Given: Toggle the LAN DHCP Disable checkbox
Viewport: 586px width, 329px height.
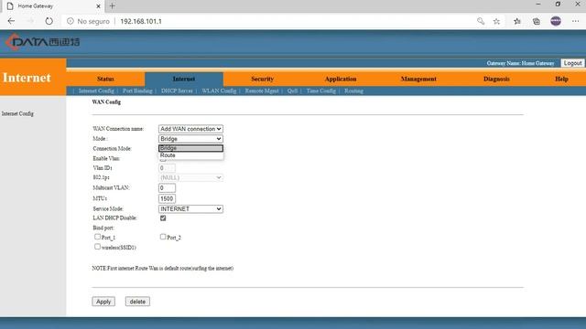Looking at the screenshot, I should pos(163,218).
